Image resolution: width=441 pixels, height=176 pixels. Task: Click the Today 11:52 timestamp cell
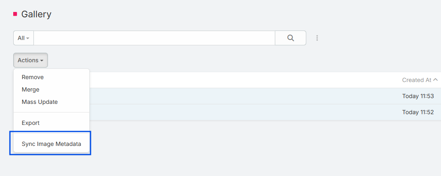pos(418,112)
